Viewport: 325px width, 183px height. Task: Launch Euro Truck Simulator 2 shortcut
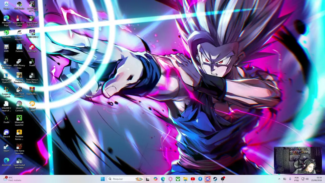click(19, 92)
